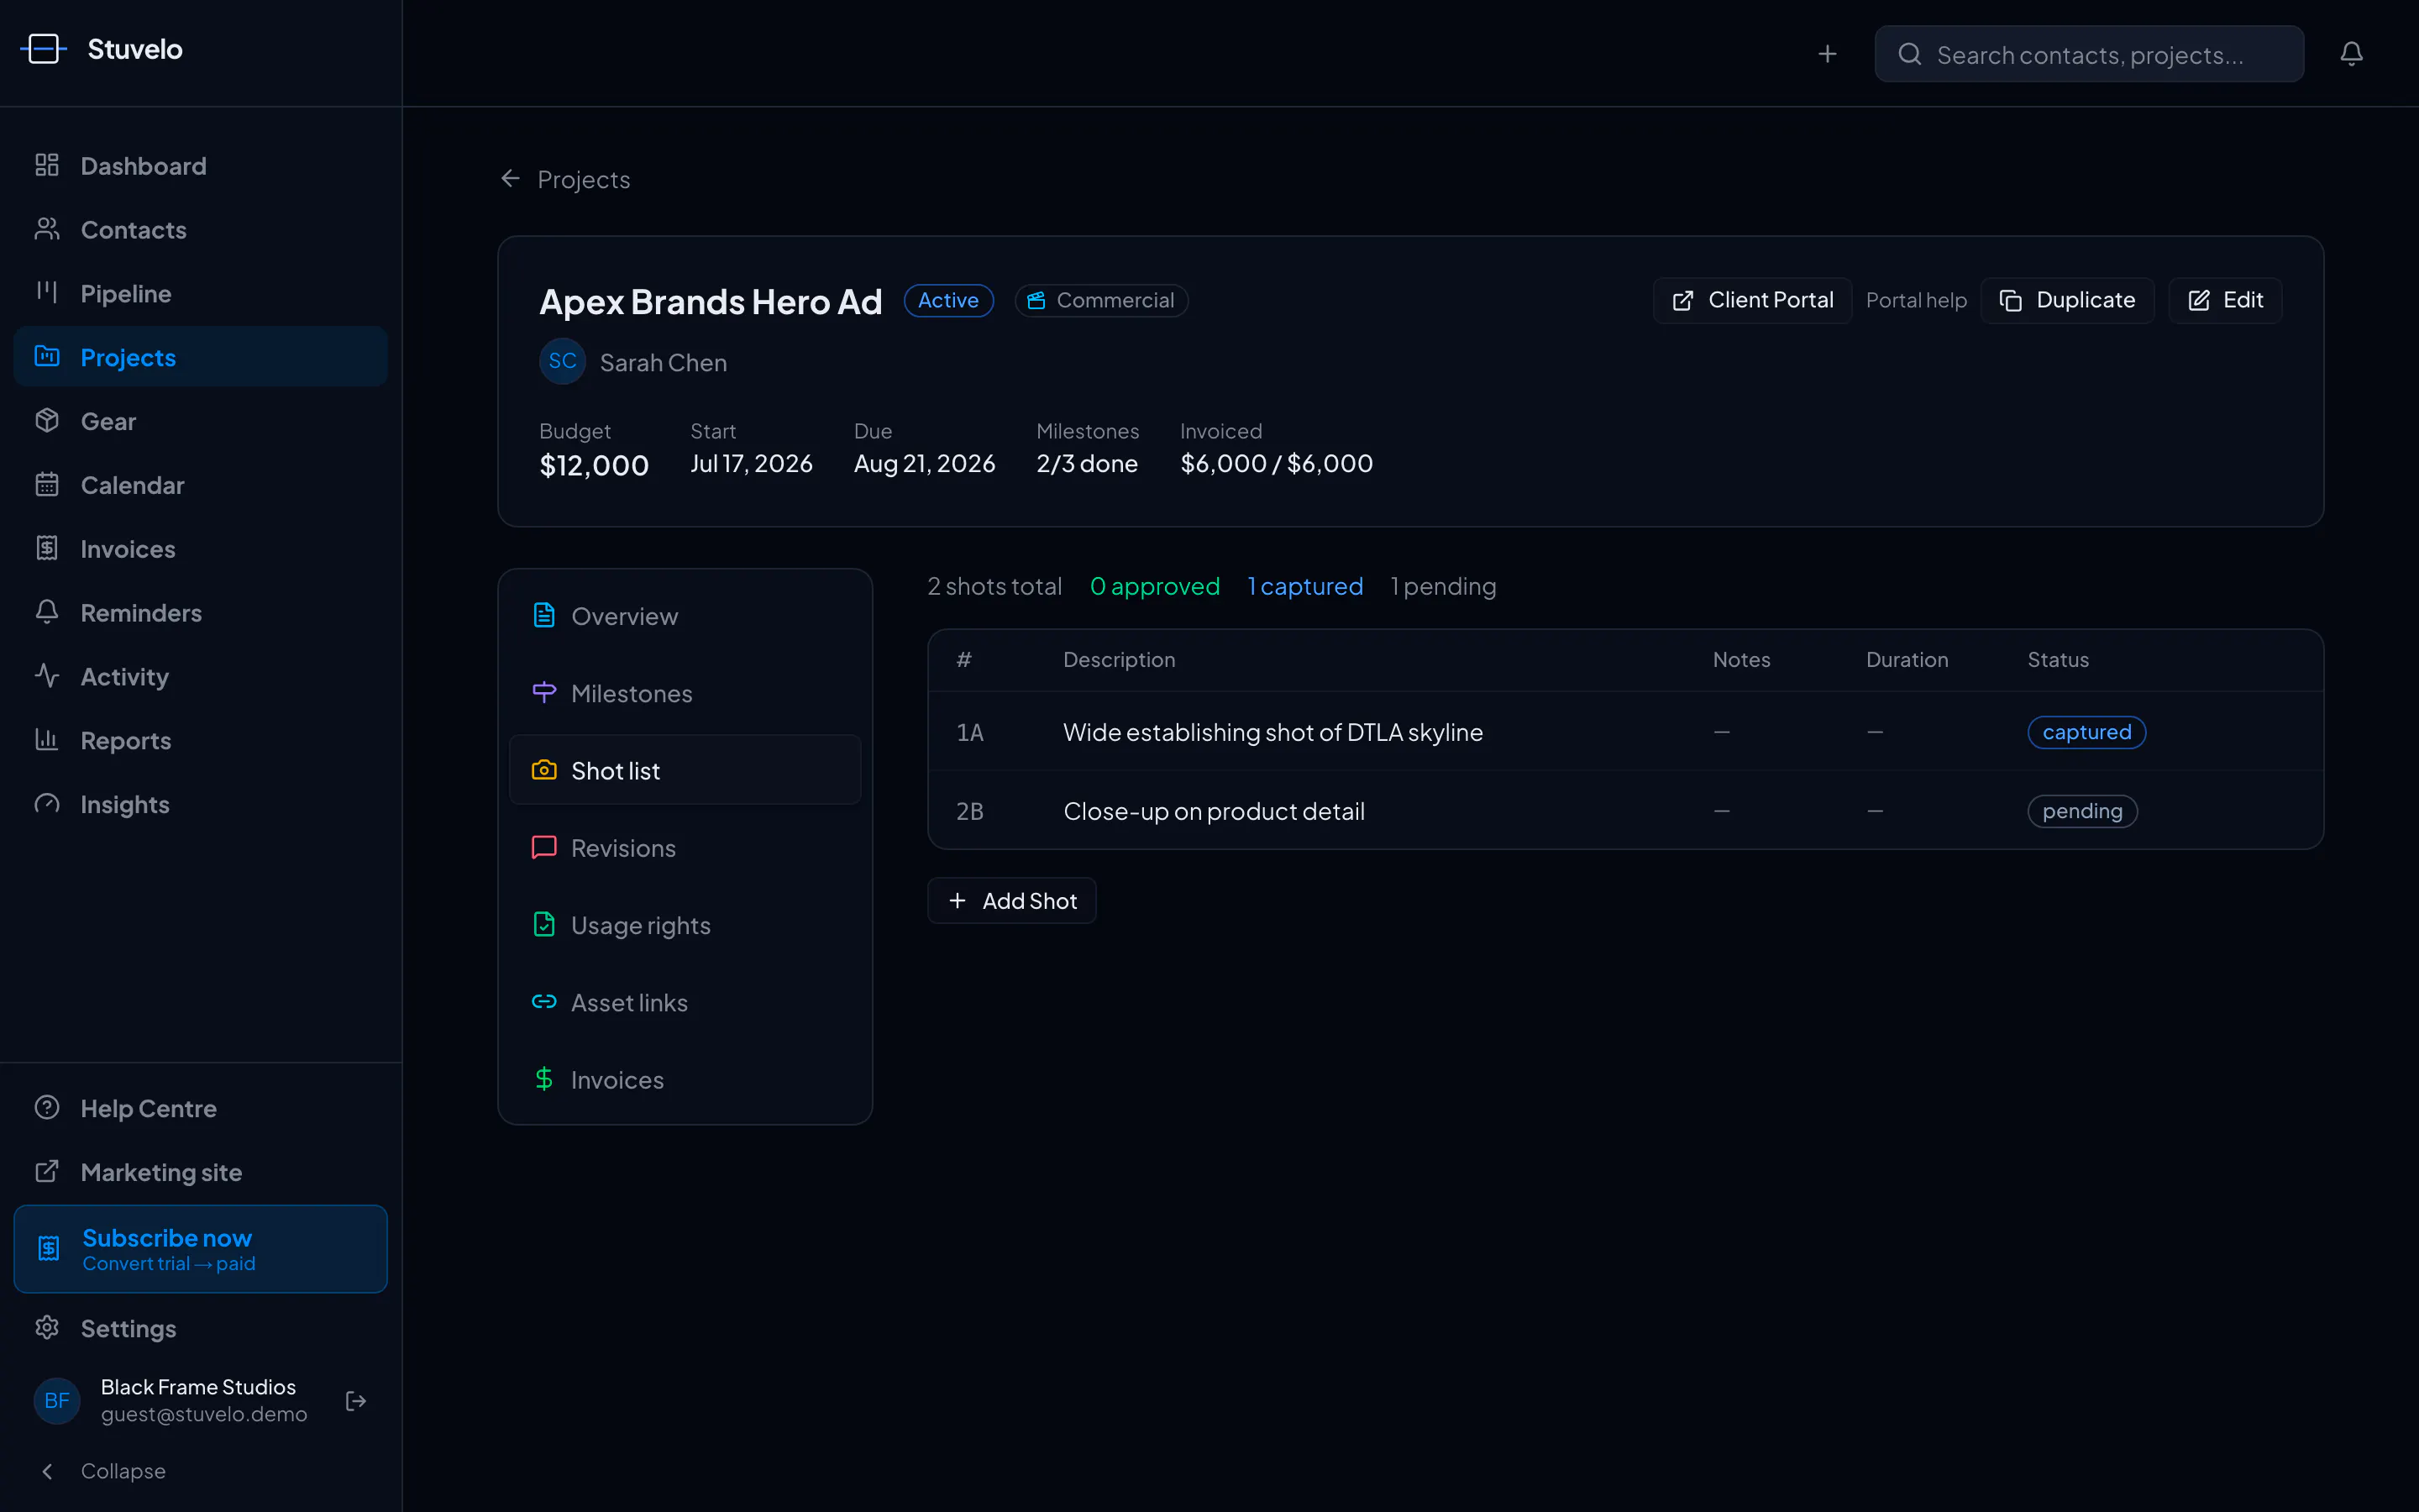2419x1512 pixels.
Task: Click the Portal help link
Action: pos(1915,300)
